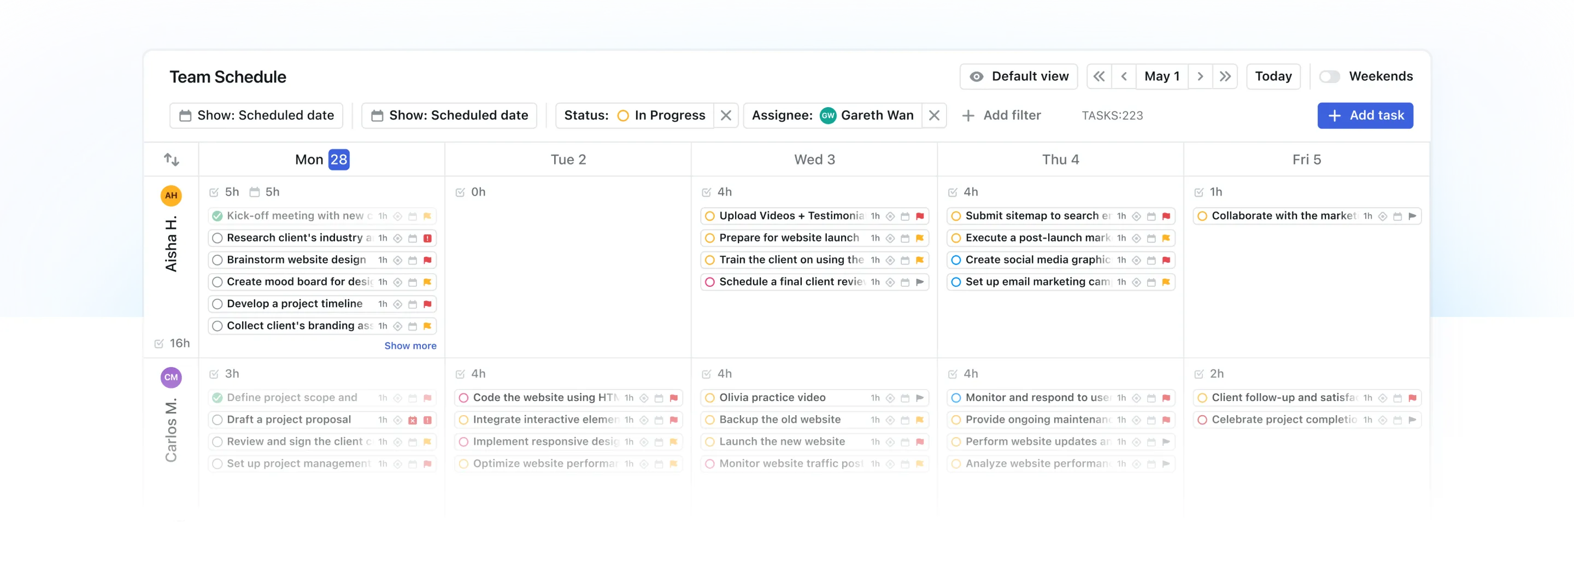The height and width of the screenshot is (566, 1574).
Task: Click the milestone diamond icon on Develop a project timeline
Action: (398, 303)
